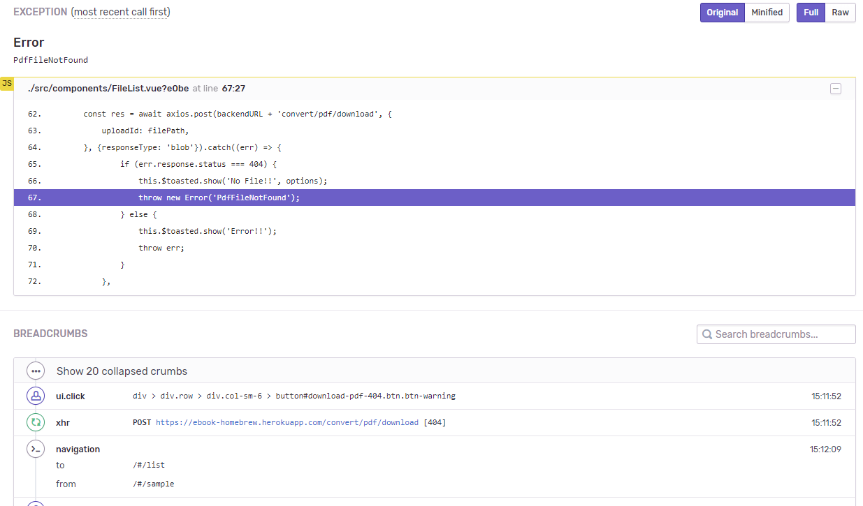Image resolution: width=863 pixels, height=506 pixels.
Task: Click the xhr refresh breadcrumb icon
Action: click(36, 422)
